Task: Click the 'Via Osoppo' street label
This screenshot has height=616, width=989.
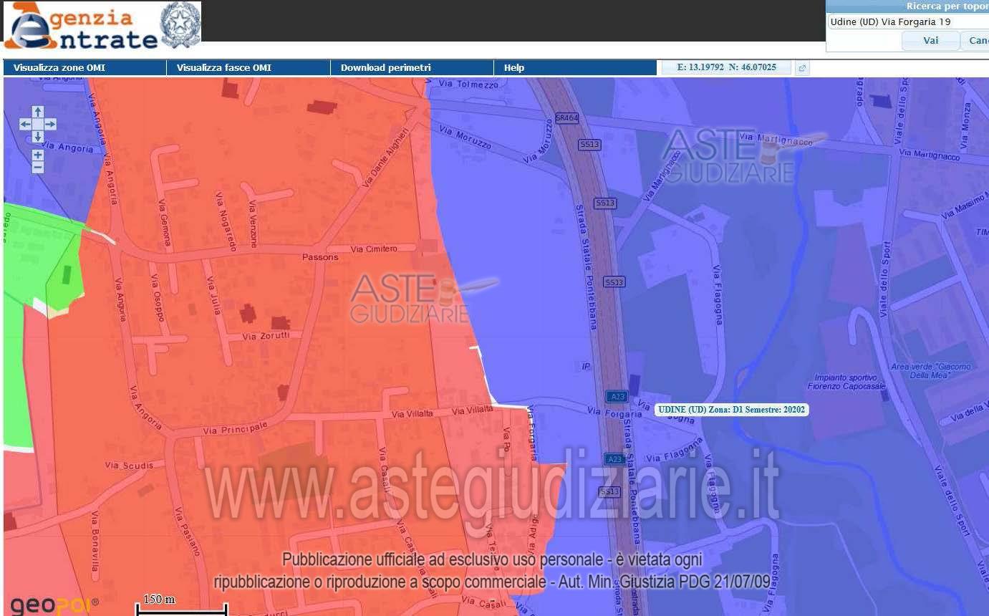Action: click(158, 297)
